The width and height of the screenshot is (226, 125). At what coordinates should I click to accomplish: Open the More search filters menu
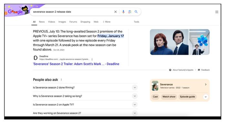[107, 22]
